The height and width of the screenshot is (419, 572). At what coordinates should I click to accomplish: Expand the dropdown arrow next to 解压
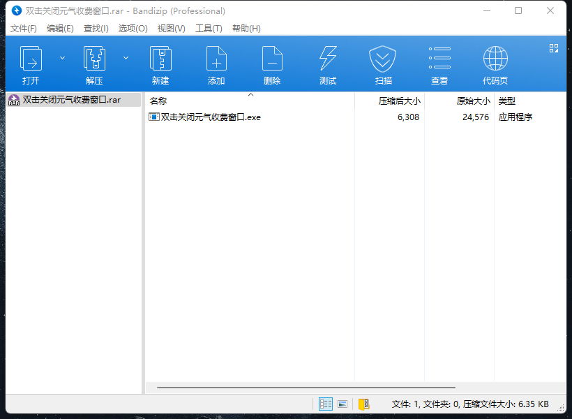click(126, 58)
